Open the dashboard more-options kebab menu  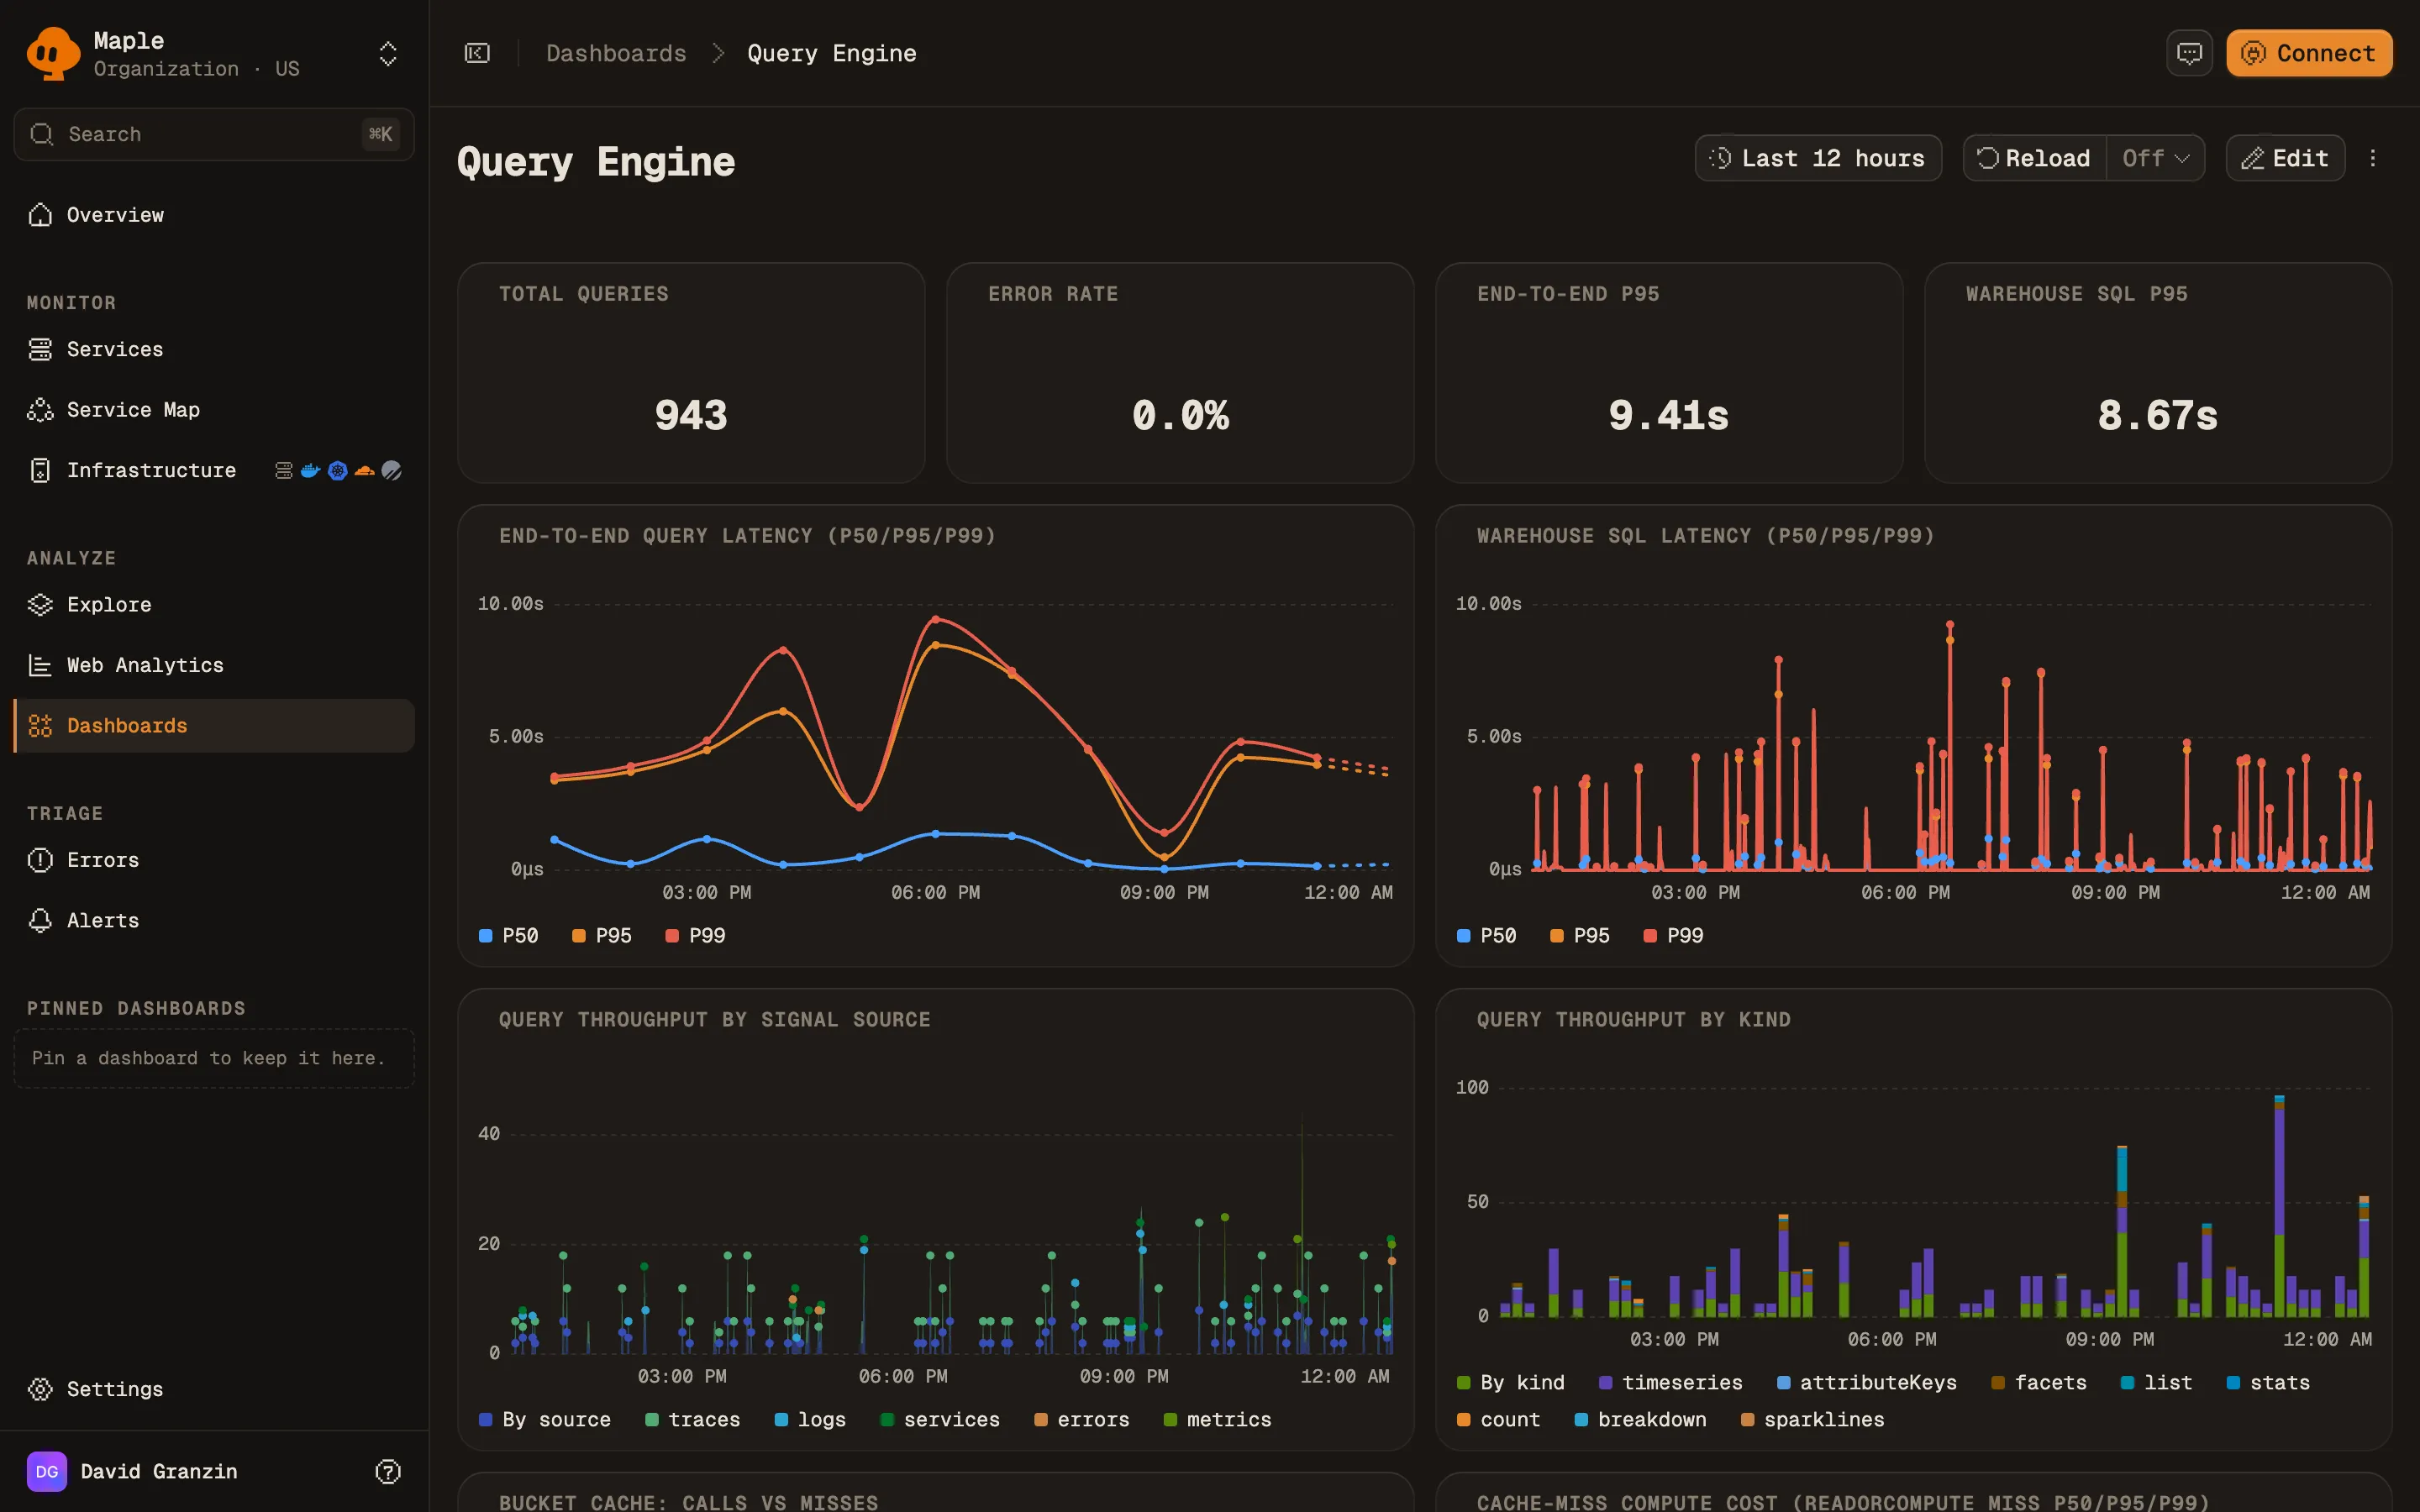coord(2373,158)
